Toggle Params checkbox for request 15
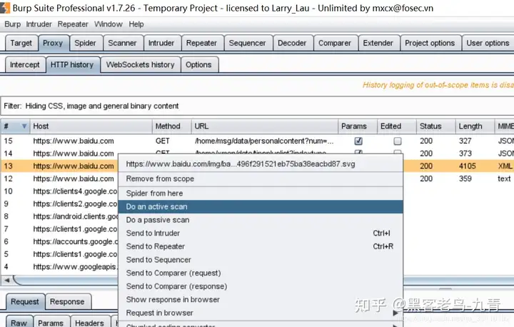514x327 pixels. click(358, 141)
